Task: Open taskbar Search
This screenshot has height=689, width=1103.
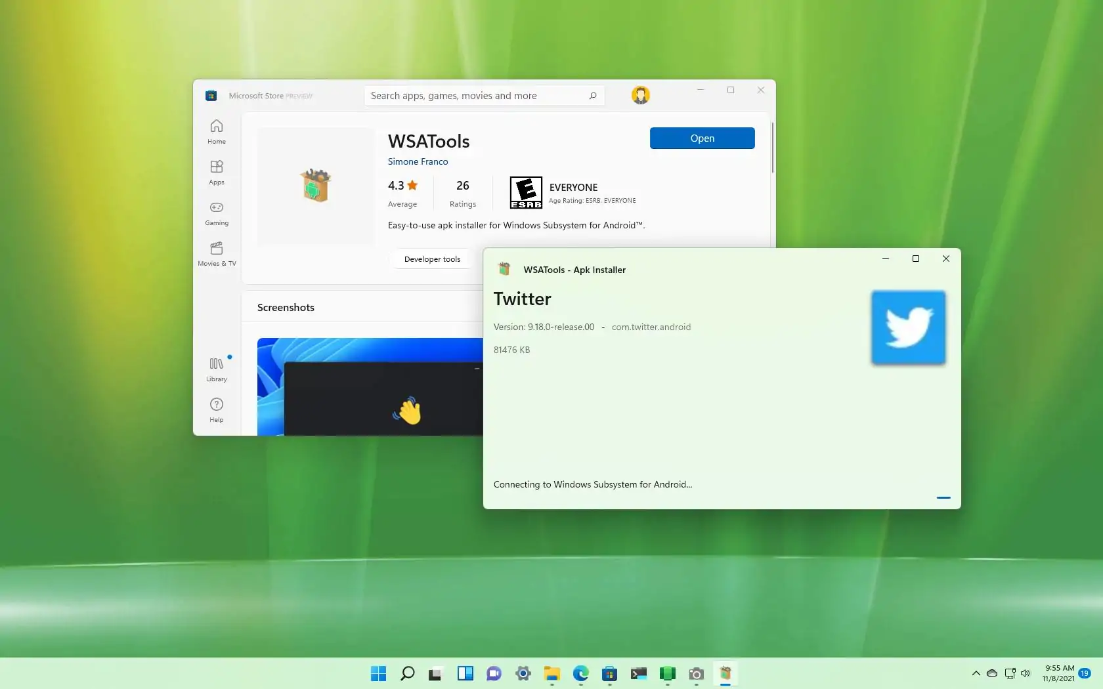Action: pos(408,673)
